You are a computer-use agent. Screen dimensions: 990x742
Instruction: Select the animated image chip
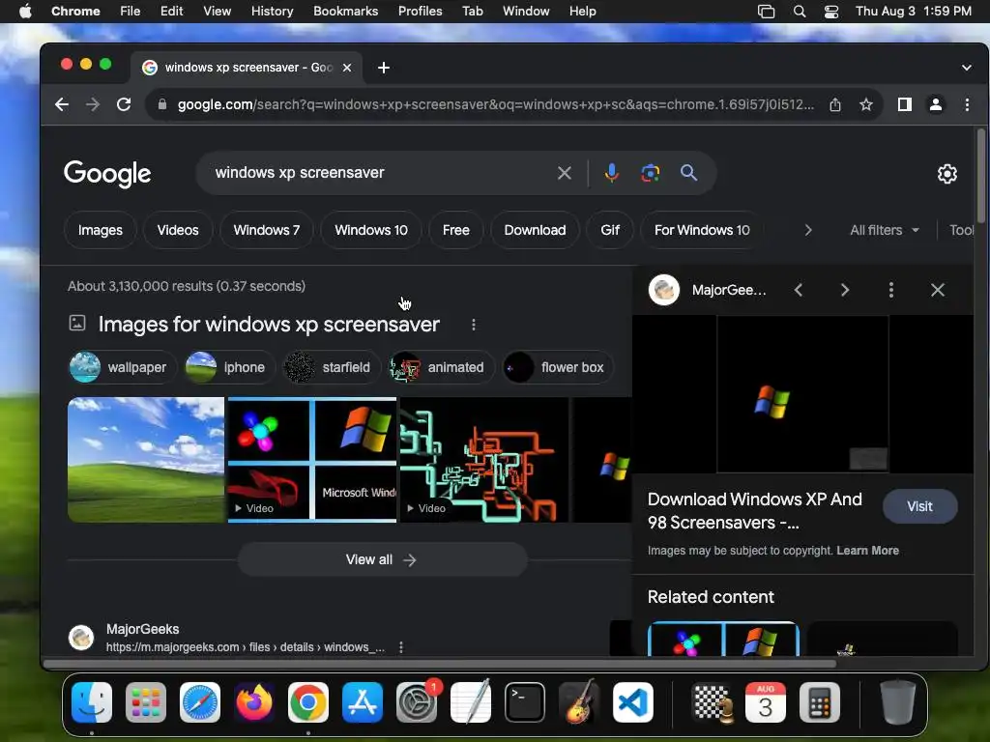click(x=441, y=367)
